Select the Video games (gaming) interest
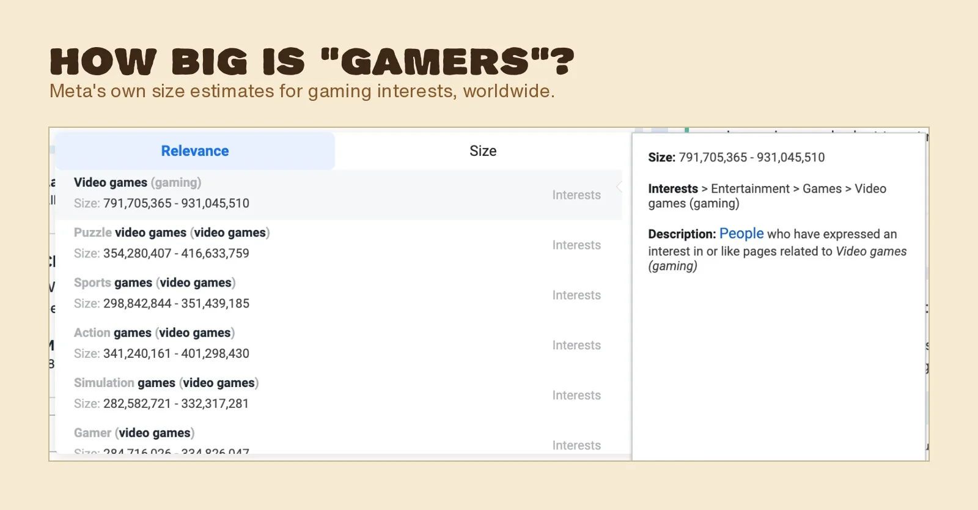The width and height of the screenshot is (978, 510). coord(339,194)
